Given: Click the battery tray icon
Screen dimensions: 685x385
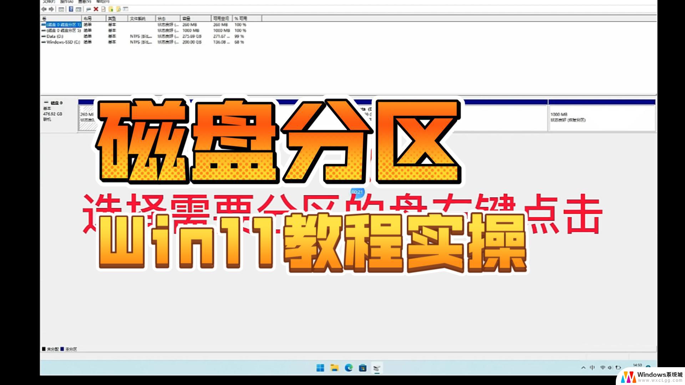Looking at the screenshot, I should tap(618, 368).
